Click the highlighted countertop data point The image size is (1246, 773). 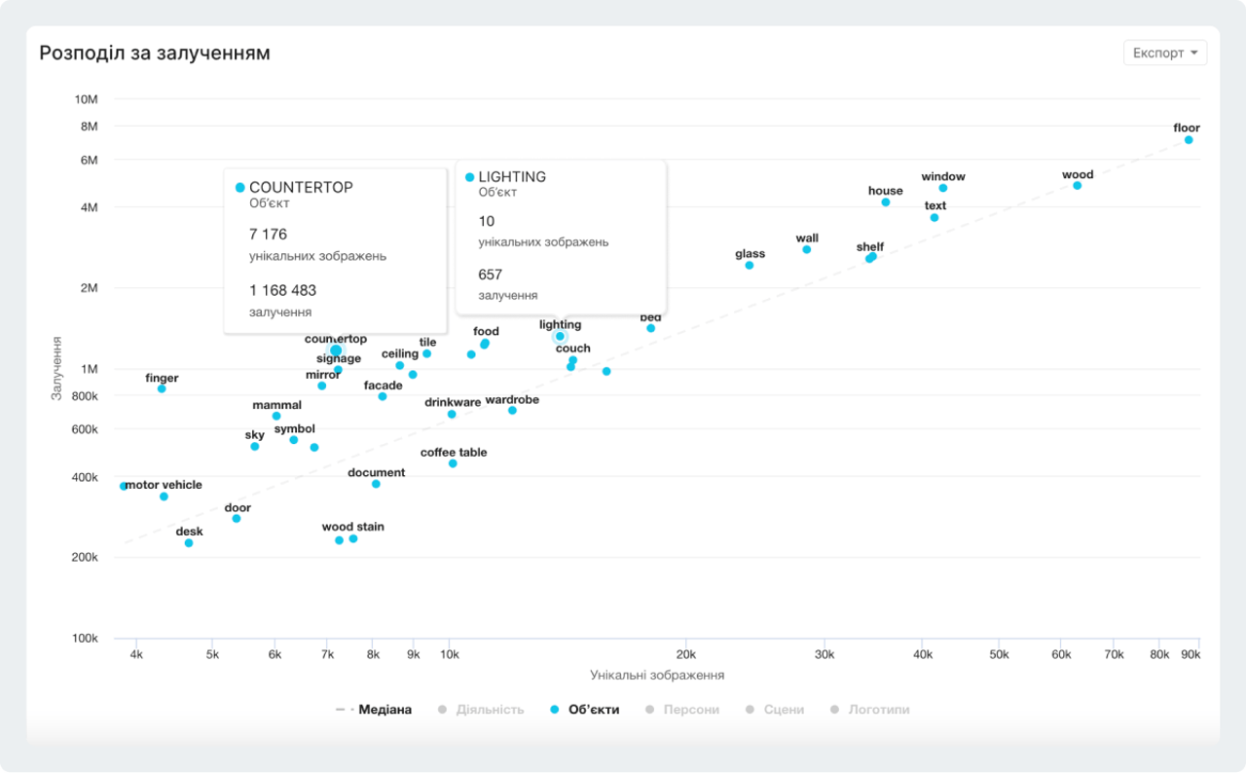(x=336, y=350)
